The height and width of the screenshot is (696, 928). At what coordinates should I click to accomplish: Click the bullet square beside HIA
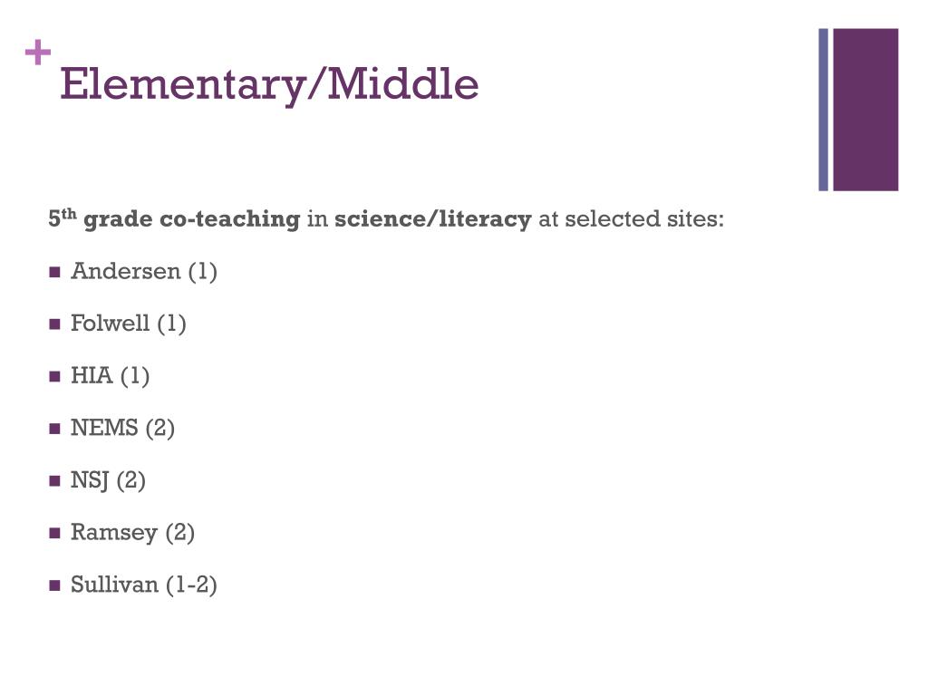point(55,376)
